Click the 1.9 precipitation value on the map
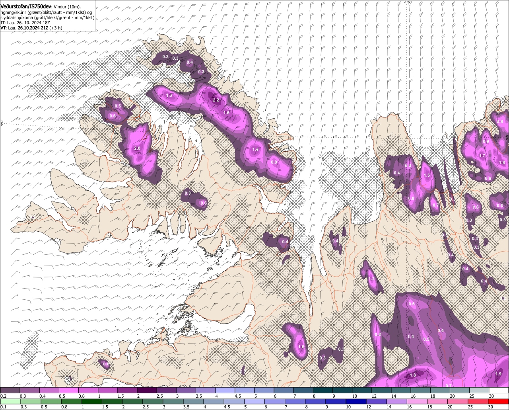Viewport: 509px width, 410px height. pyautogui.click(x=499, y=374)
